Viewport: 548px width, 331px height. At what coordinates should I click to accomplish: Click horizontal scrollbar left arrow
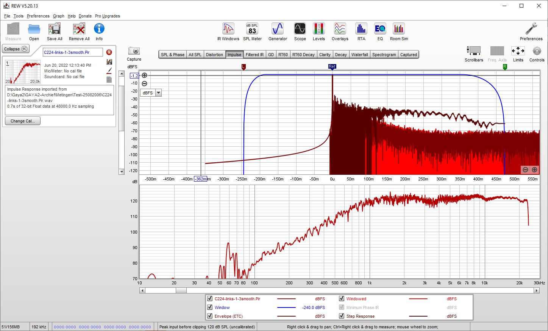pyautogui.click(x=142, y=290)
